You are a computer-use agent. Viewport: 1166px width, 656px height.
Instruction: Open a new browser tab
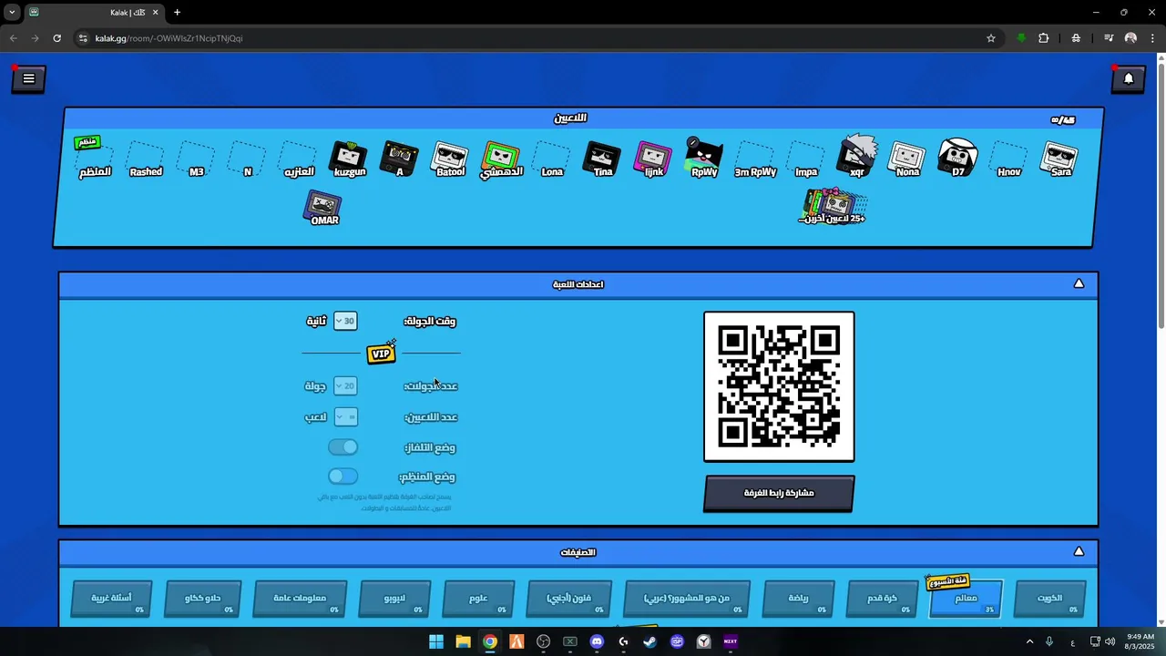tap(177, 13)
